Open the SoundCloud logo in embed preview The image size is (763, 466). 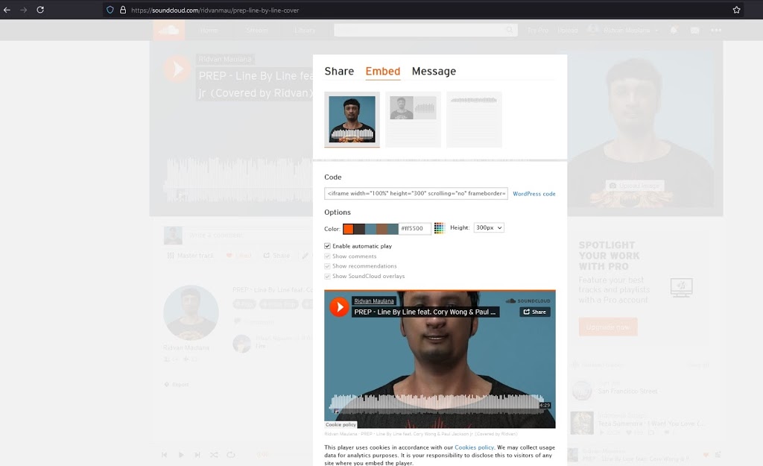(x=528, y=301)
